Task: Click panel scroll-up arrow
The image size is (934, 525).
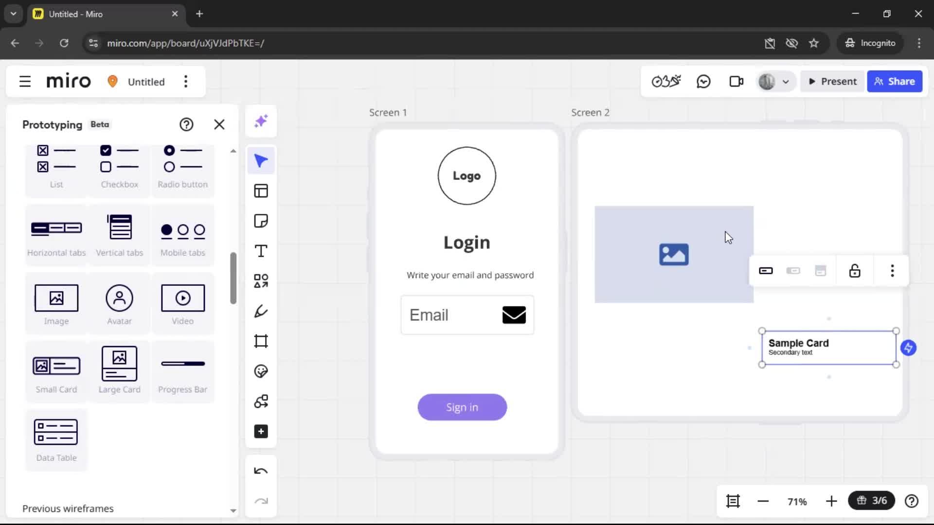Action: (x=233, y=151)
